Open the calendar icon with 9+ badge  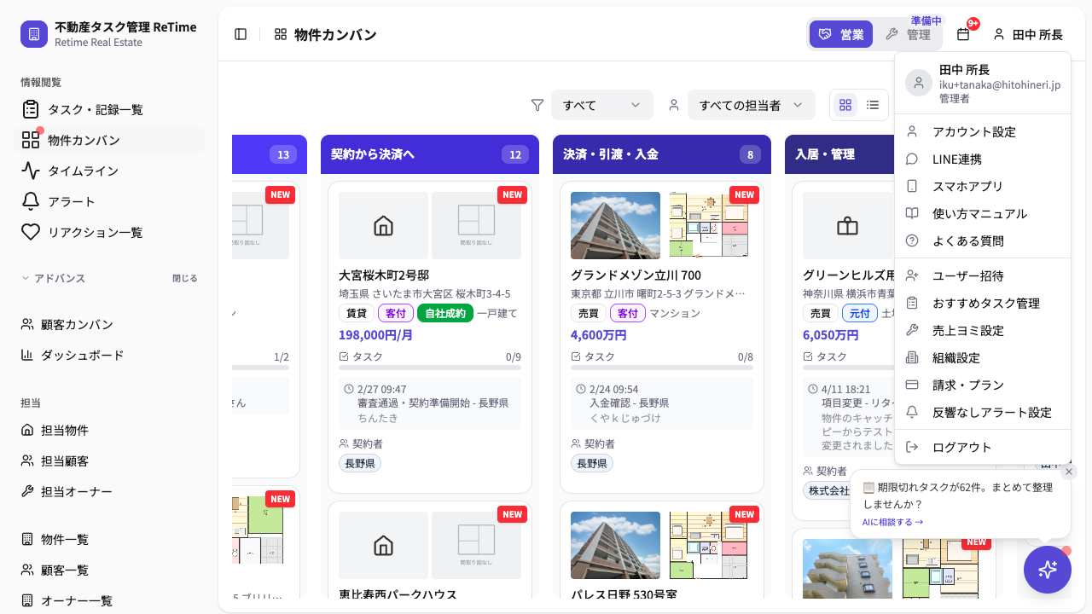(x=963, y=34)
